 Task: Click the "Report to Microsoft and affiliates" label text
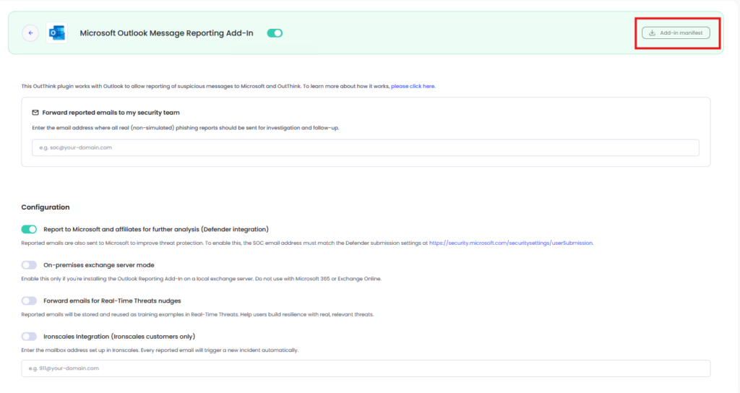(155, 229)
